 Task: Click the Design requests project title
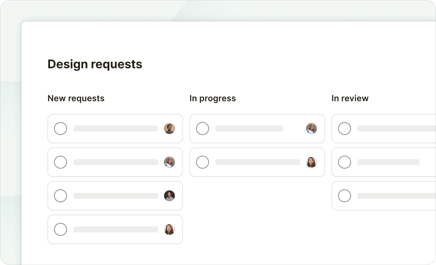[x=95, y=64]
